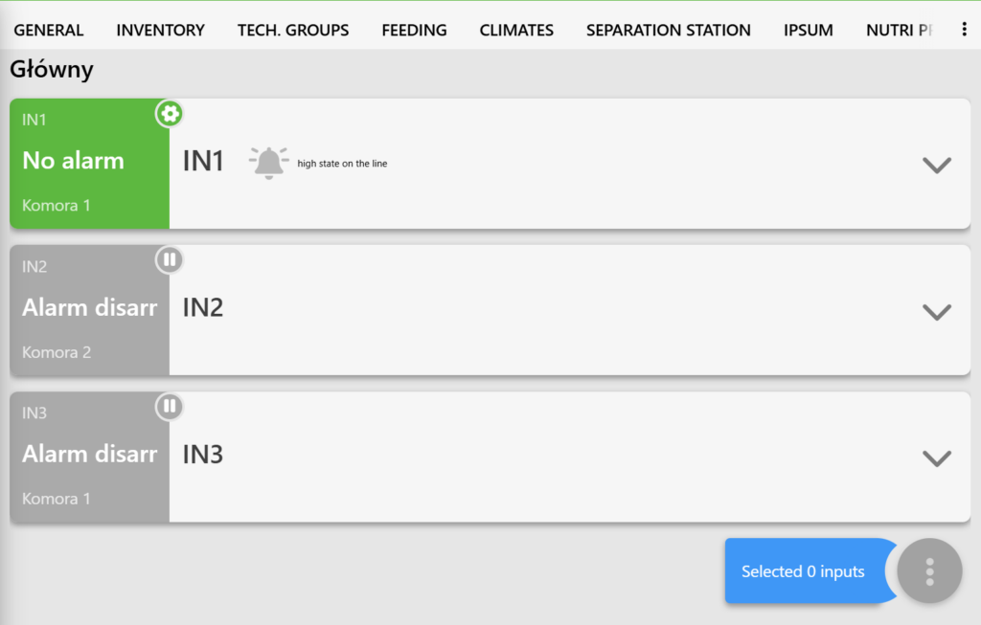Expand the IN1 row chevron

click(937, 165)
